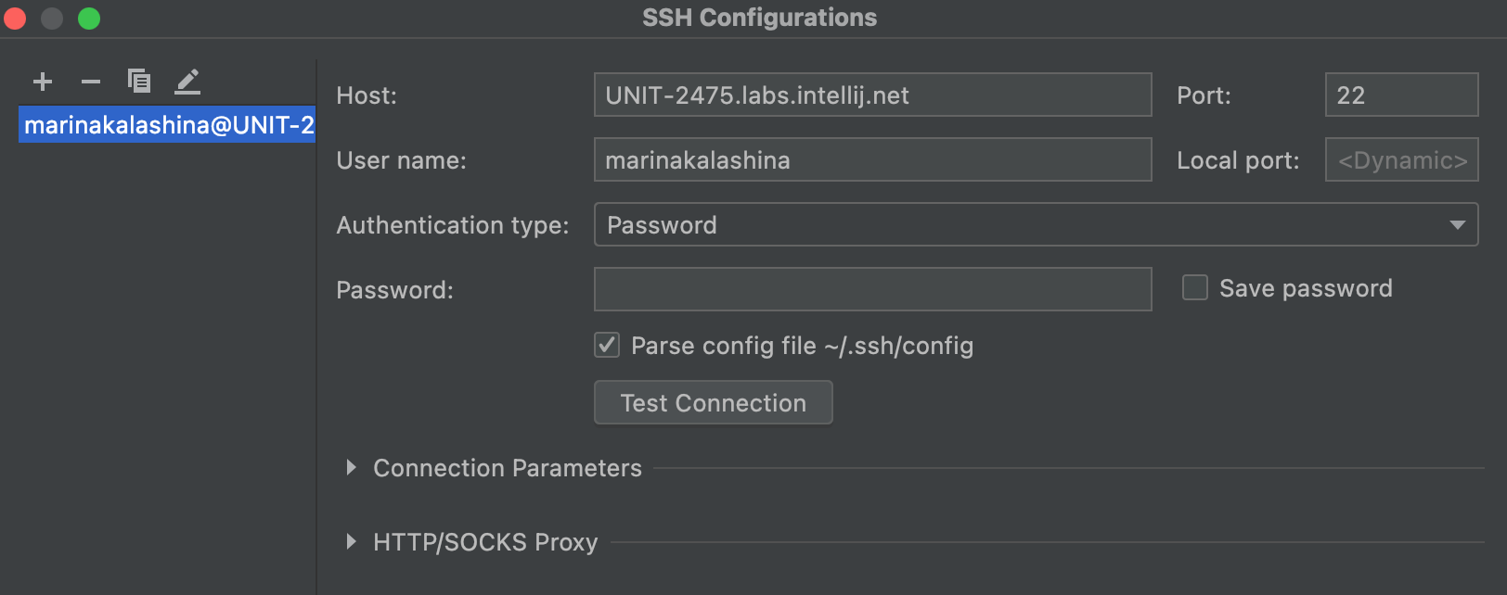This screenshot has width=1507, height=595.
Task: Click the Password input field
Action: coord(872,289)
